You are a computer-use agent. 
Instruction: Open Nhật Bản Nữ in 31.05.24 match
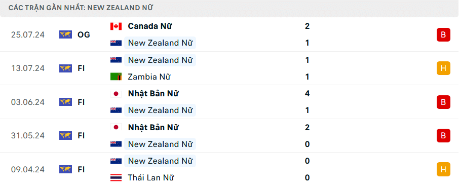pos(153,128)
